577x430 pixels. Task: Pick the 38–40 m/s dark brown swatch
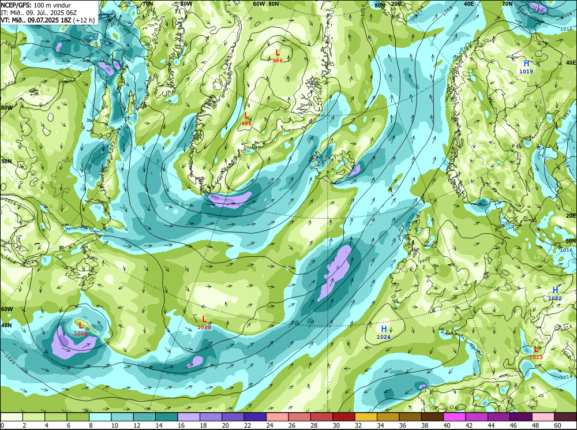[432, 417]
